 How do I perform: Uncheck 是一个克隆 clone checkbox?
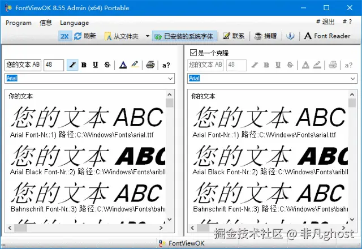[x=193, y=53]
